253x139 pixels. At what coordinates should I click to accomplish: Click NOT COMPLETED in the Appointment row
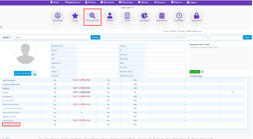(x=82, y=120)
